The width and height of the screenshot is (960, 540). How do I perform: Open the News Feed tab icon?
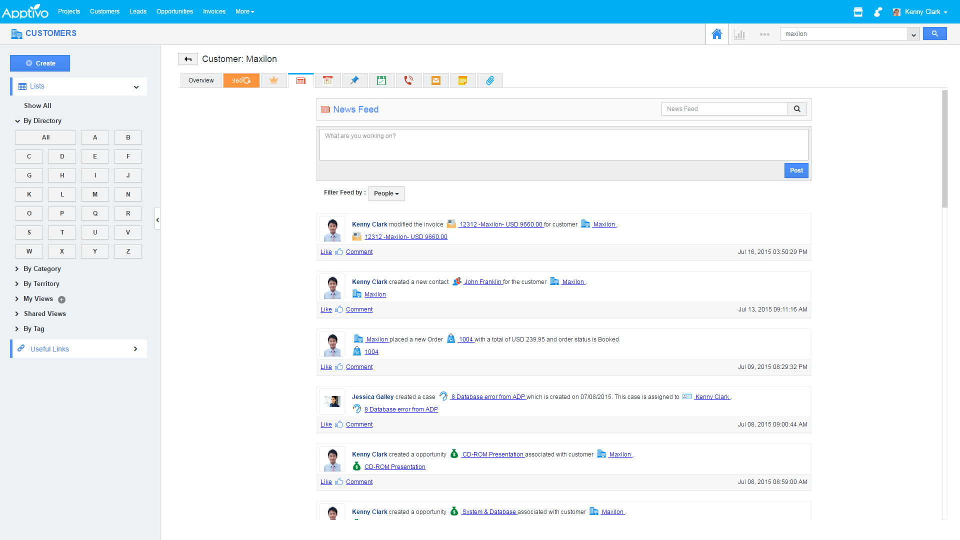[300, 80]
